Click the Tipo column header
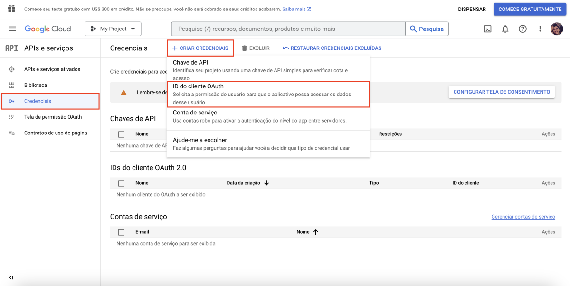Viewport: 570px width, 286px height. point(374,183)
